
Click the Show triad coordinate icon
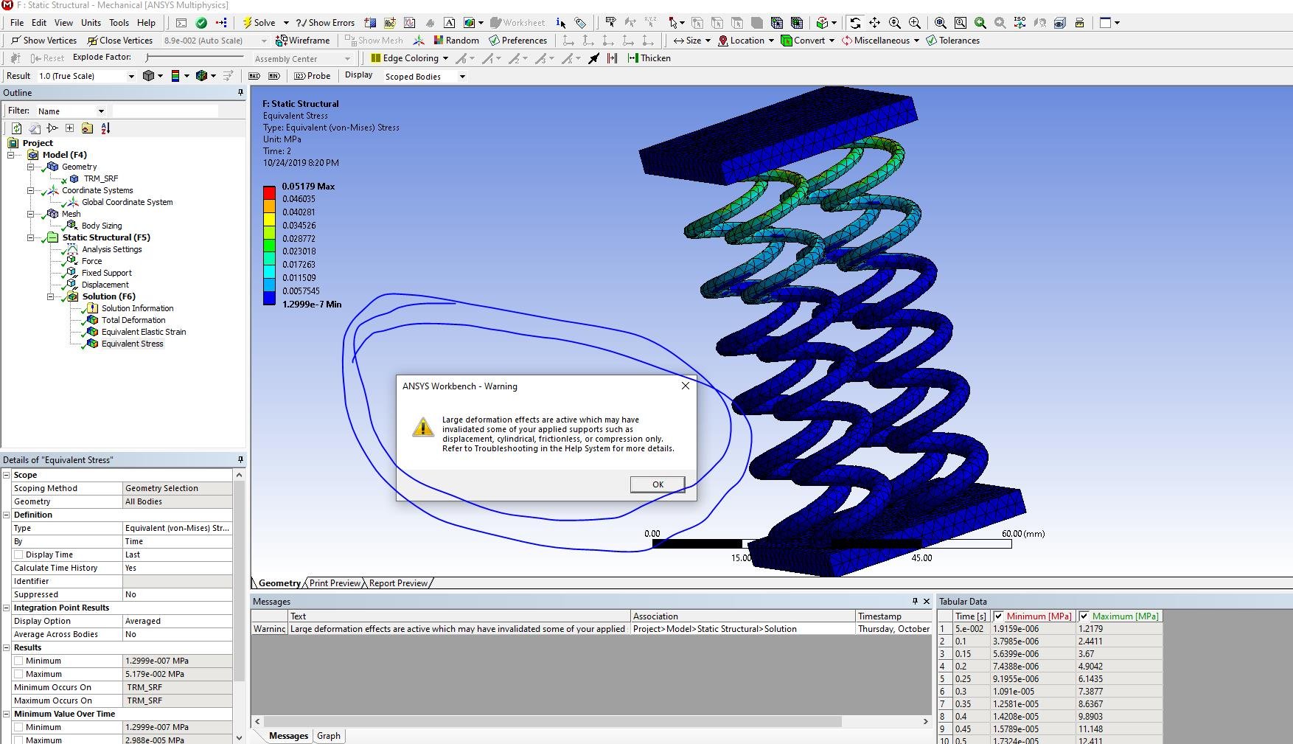pos(418,41)
